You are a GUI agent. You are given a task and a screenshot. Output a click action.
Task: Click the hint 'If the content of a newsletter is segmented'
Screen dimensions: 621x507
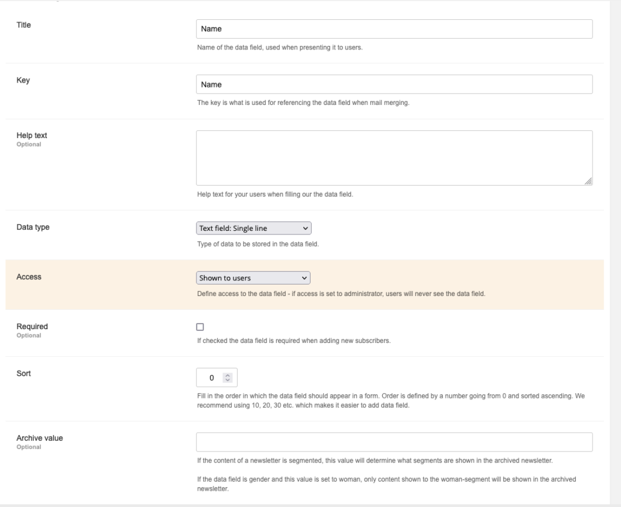point(375,461)
